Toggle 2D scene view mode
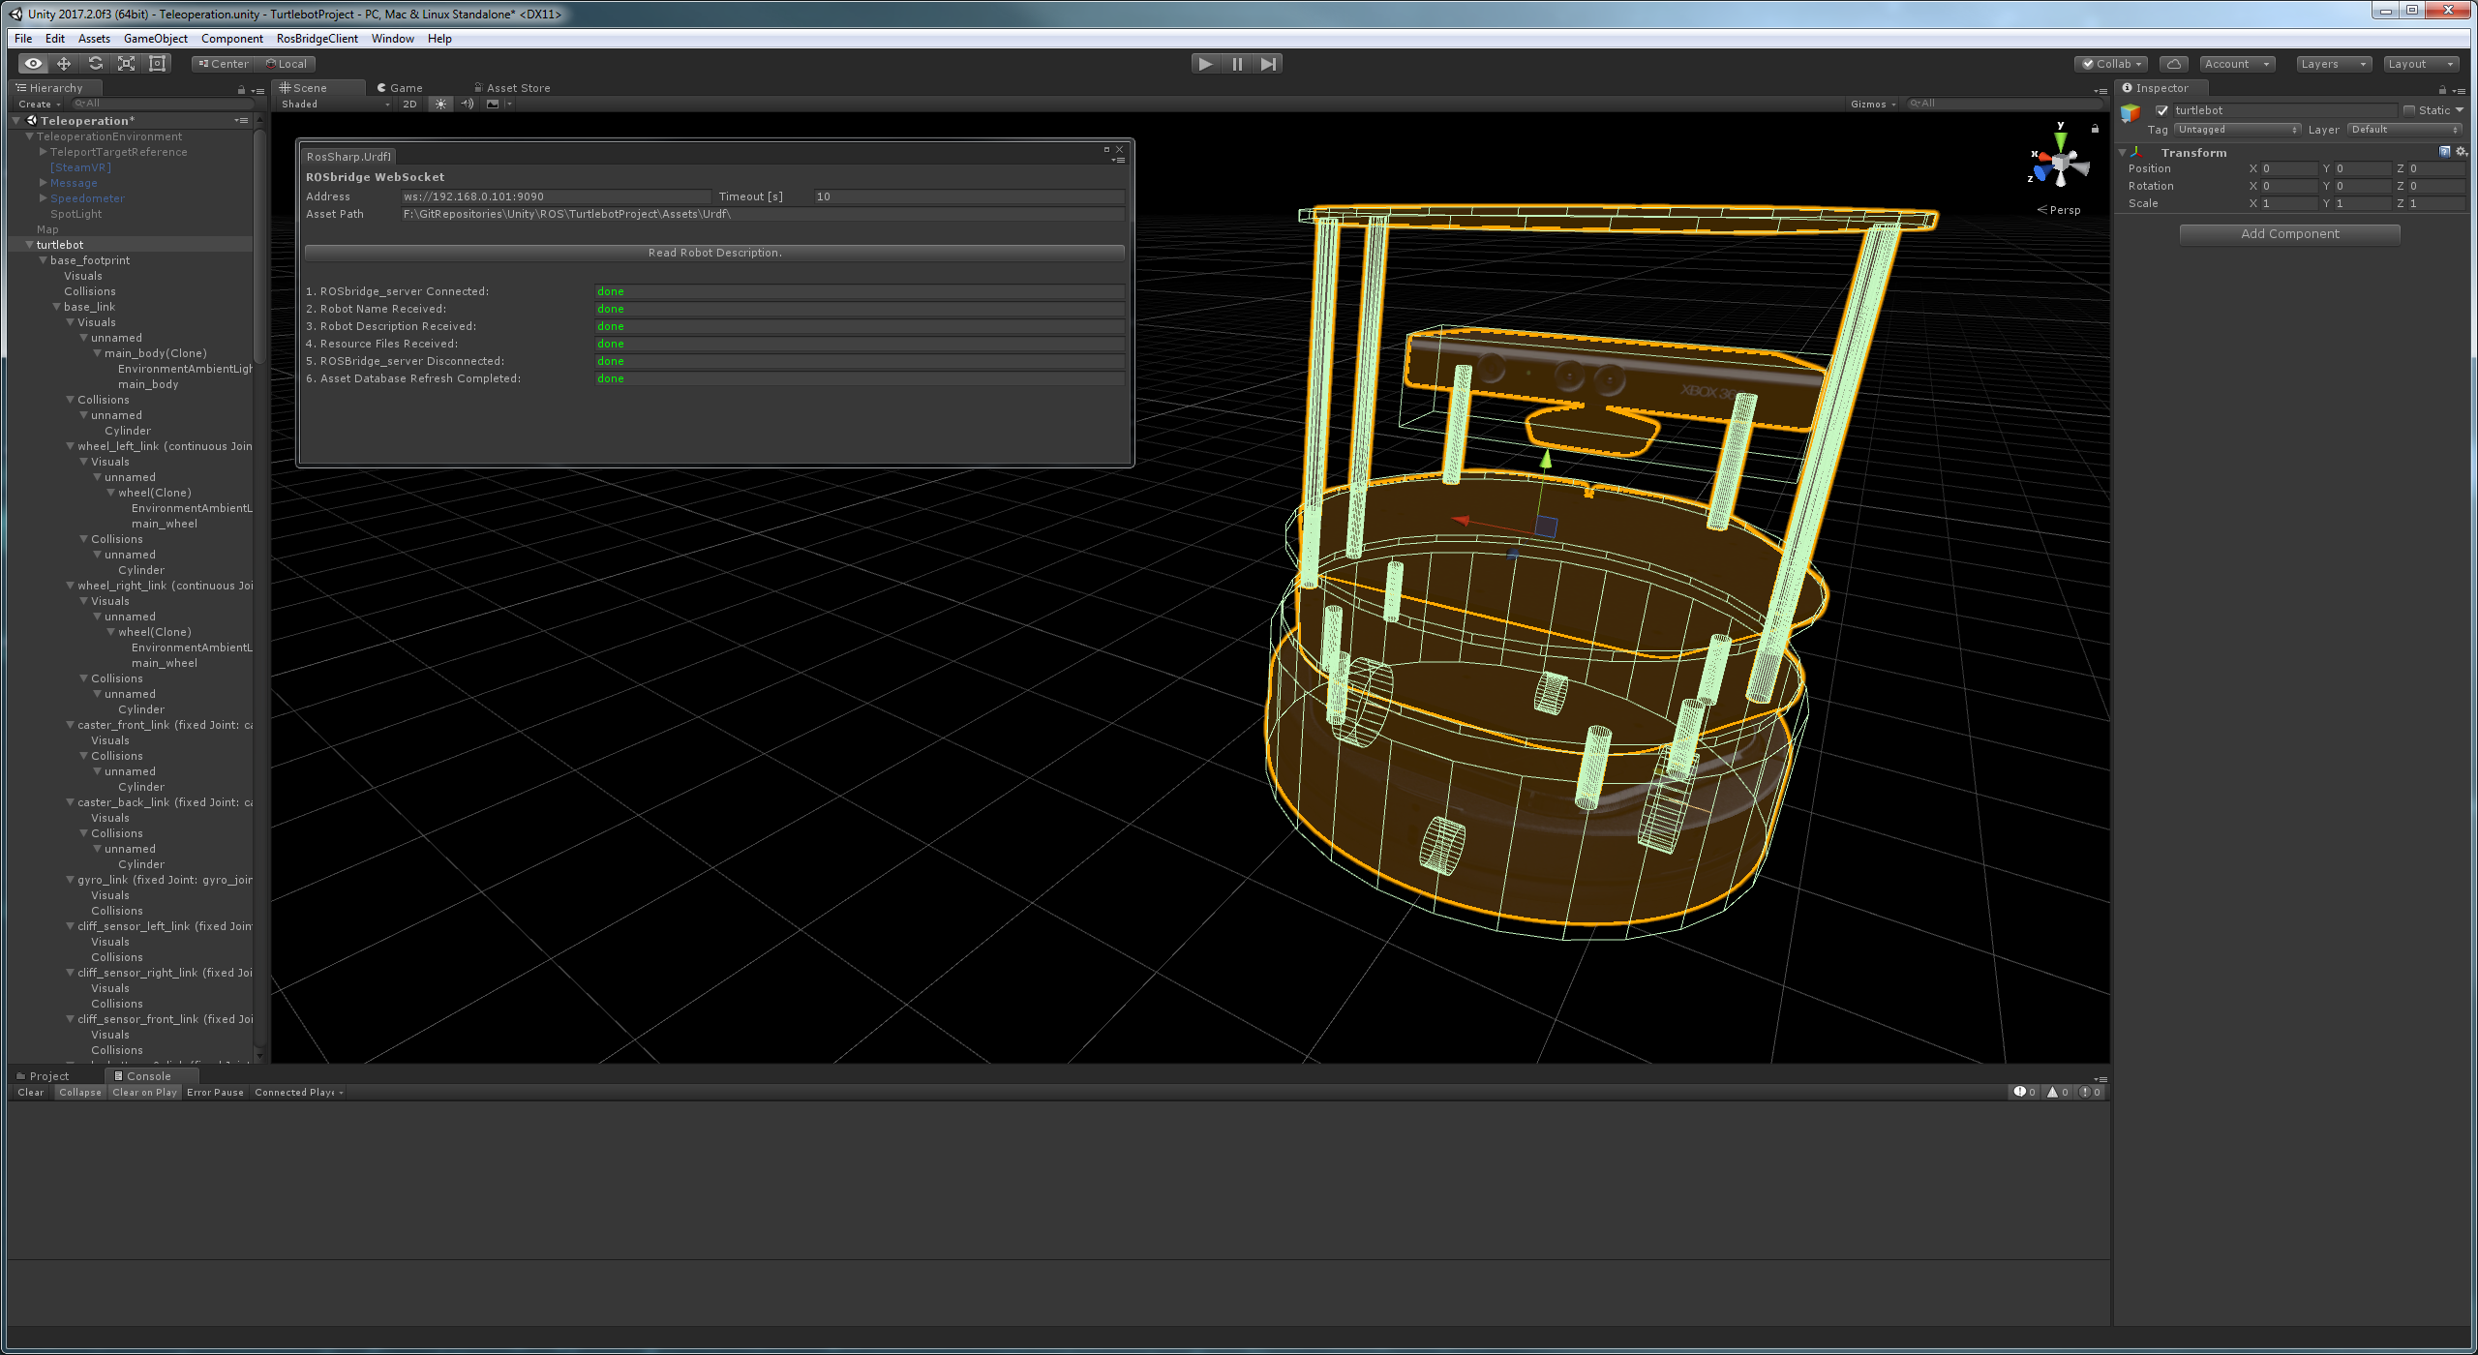This screenshot has height=1355, width=2478. coord(409,104)
